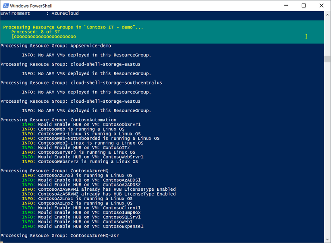Click the INFO line below Appservice-demo
The image size is (331, 243).
click(87, 55)
